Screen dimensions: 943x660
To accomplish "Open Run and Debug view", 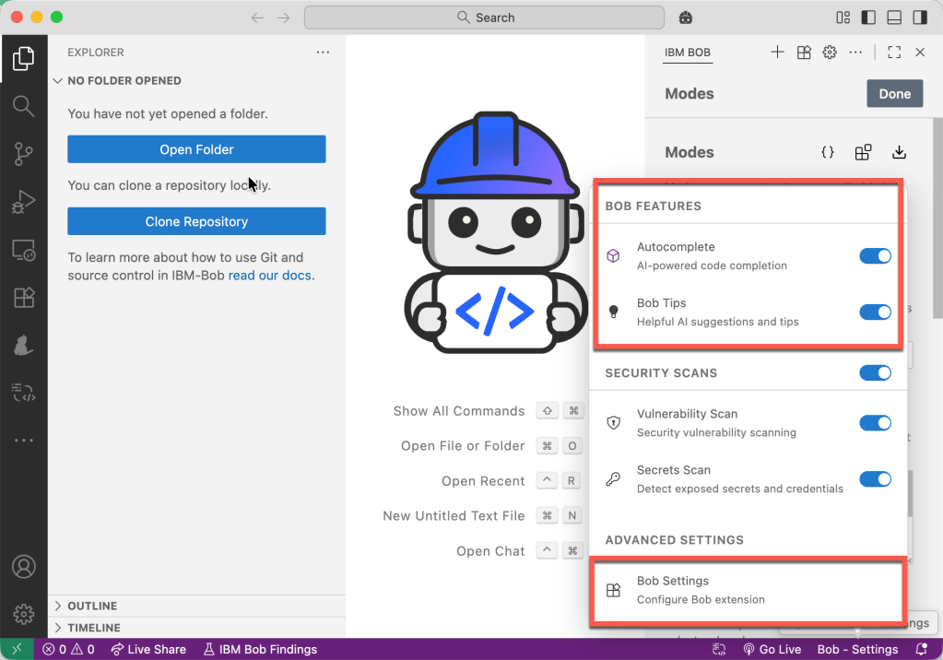I will pyautogui.click(x=24, y=201).
